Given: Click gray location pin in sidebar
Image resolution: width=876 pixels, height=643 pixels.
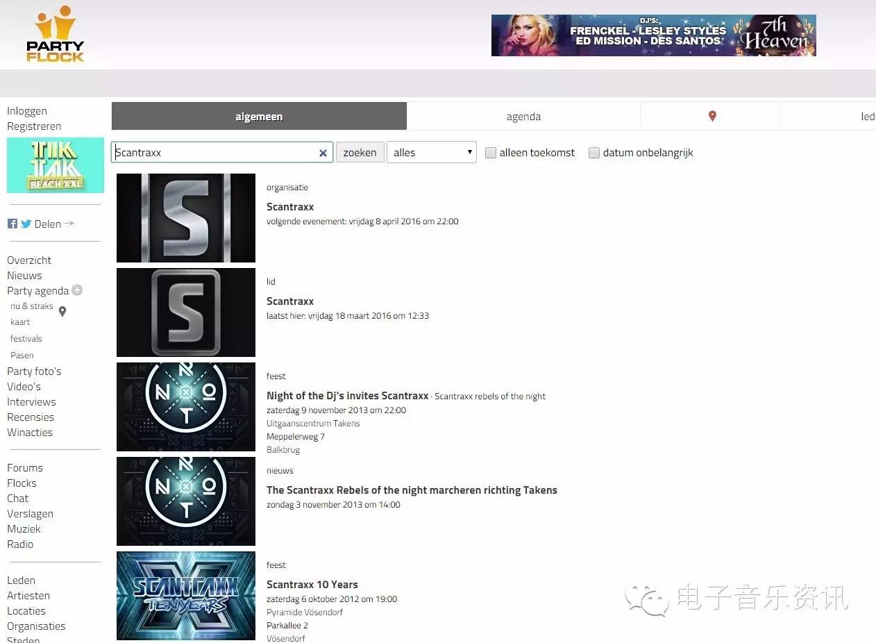Looking at the screenshot, I should click(62, 312).
